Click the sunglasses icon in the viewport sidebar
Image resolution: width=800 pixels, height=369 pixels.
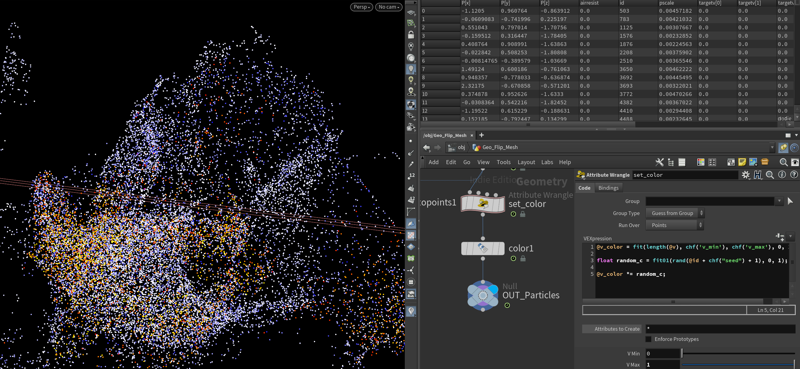[x=411, y=115]
